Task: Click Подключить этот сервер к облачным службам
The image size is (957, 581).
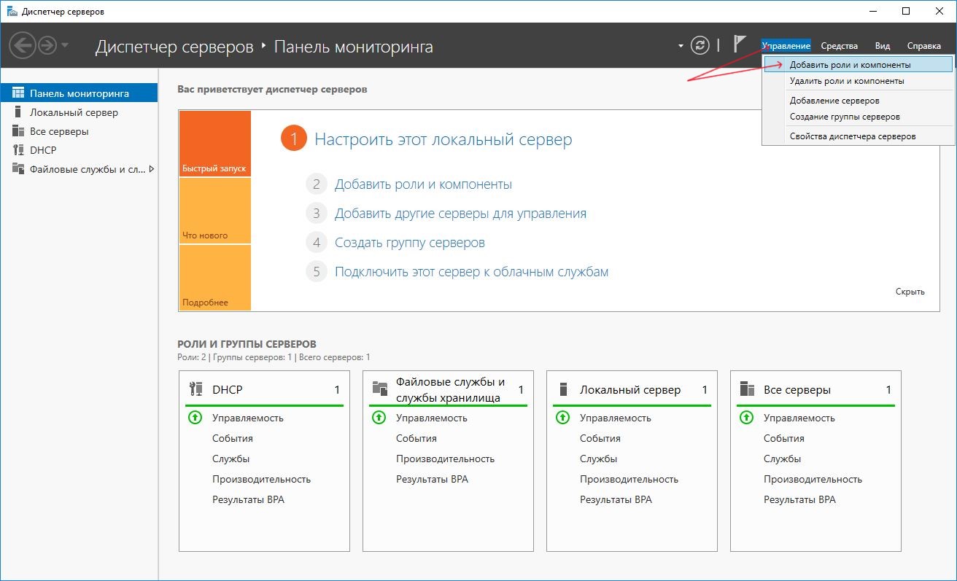Action: pyautogui.click(x=471, y=272)
